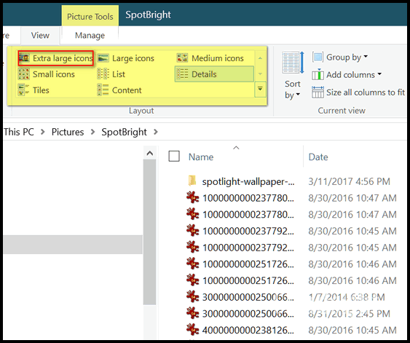Select Extra large icons layout

(55, 58)
